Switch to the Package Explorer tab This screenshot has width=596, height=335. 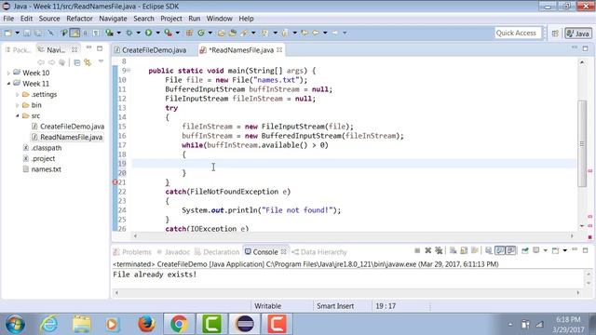19,49
